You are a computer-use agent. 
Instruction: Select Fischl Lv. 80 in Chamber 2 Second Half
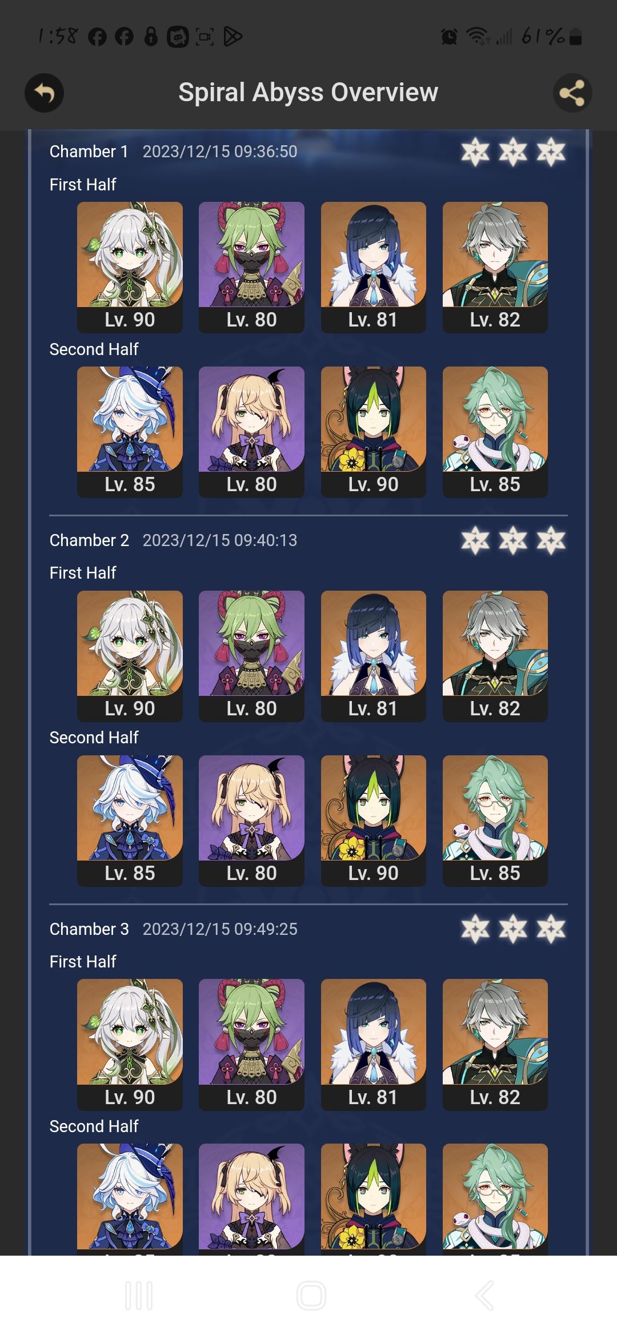pos(251,821)
